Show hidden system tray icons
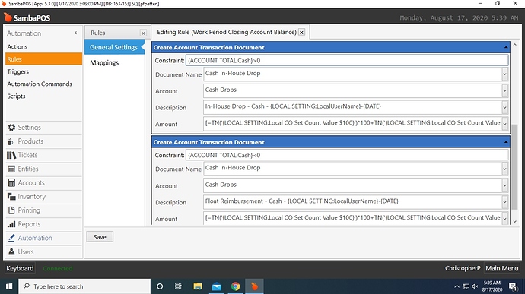 pos(457,286)
